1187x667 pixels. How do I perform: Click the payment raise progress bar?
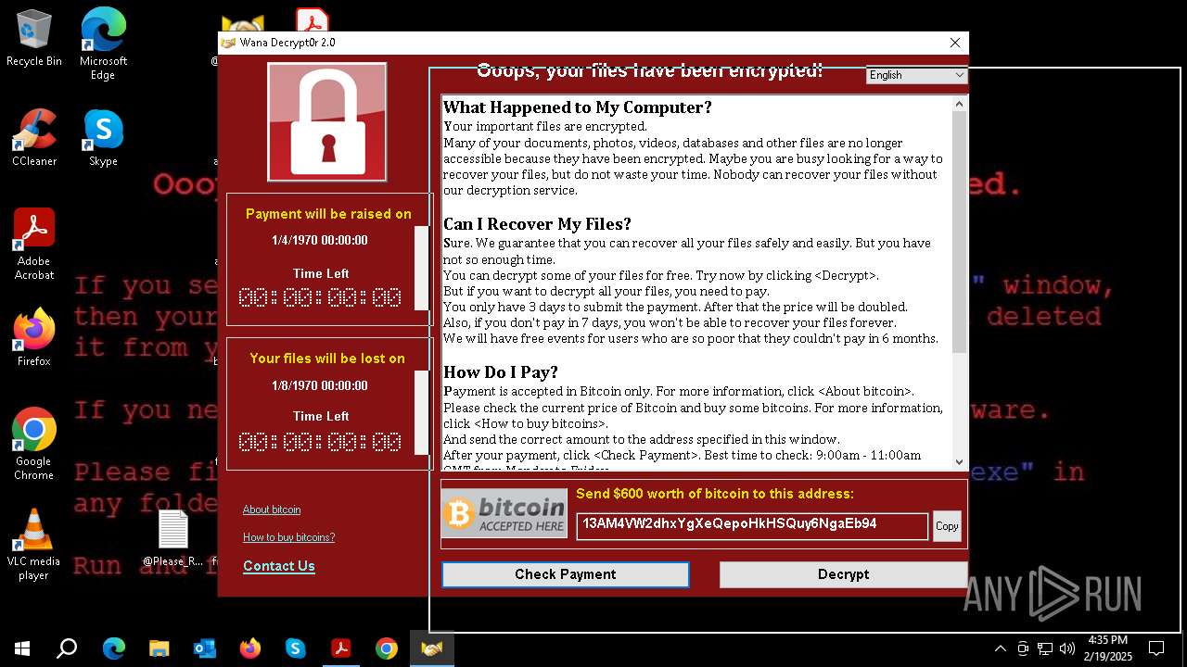[422, 269]
